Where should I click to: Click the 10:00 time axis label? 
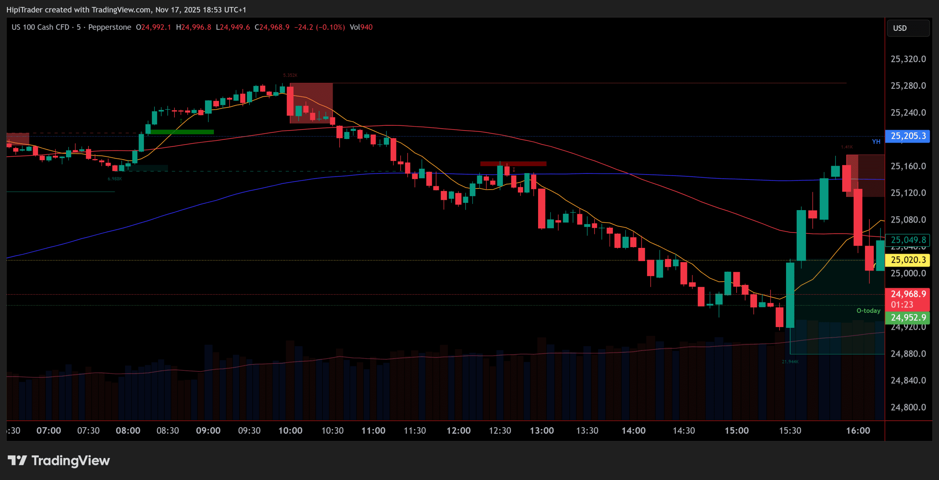coord(290,430)
